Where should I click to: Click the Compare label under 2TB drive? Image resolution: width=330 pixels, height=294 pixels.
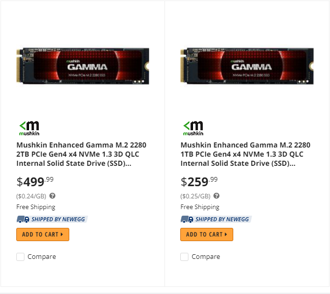pos(42,257)
